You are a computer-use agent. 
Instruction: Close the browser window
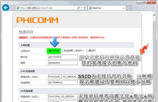[x=151, y=2]
